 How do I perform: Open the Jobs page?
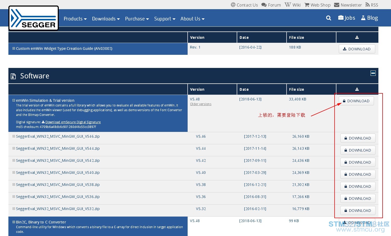coord(347,18)
